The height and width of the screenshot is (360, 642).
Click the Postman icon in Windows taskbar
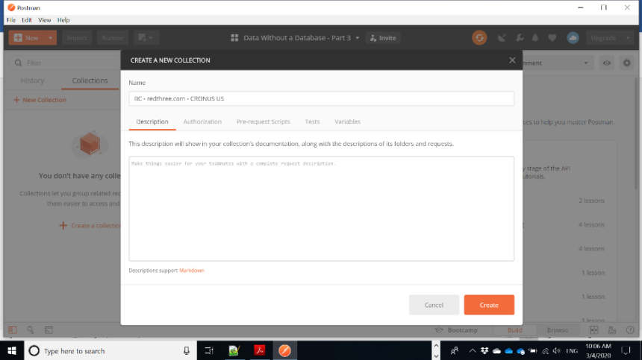284,350
